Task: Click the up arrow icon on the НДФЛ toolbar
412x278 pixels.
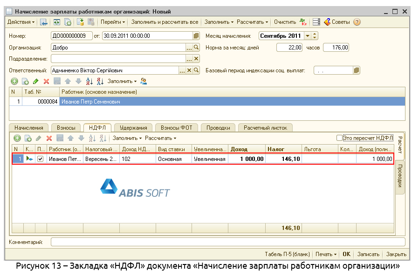Action: click(71, 138)
